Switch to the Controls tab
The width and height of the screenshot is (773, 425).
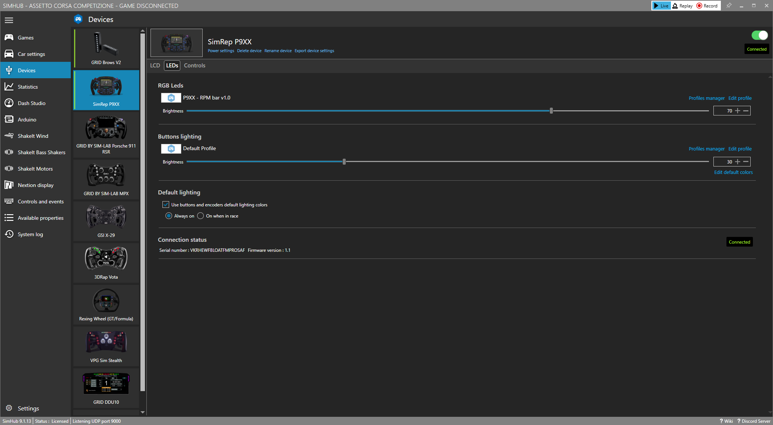click(x=194, y=65)
